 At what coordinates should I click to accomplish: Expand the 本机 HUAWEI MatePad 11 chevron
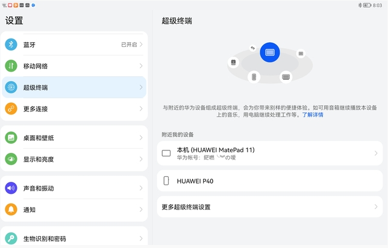[x=376, y=153]
